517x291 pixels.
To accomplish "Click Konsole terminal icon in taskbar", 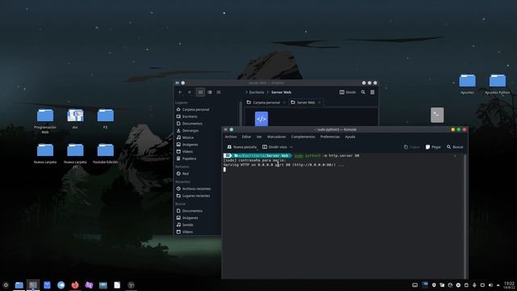I will pyautogui.click(x=33, y=285).
